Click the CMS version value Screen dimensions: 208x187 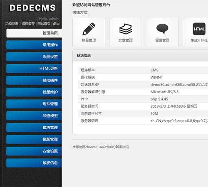[154, 70]
